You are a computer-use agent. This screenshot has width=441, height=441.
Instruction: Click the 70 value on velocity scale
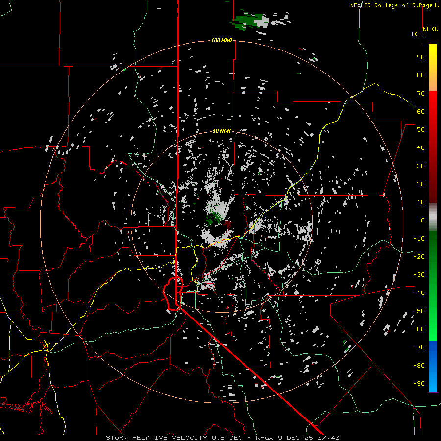pyautogui.click(x=421, y=94)
